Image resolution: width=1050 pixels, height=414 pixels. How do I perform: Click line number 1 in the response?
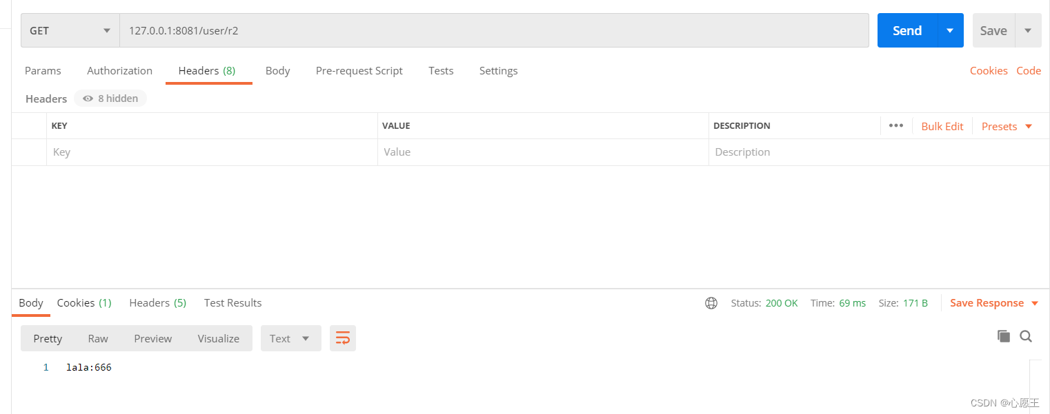[x=46, y=367]
